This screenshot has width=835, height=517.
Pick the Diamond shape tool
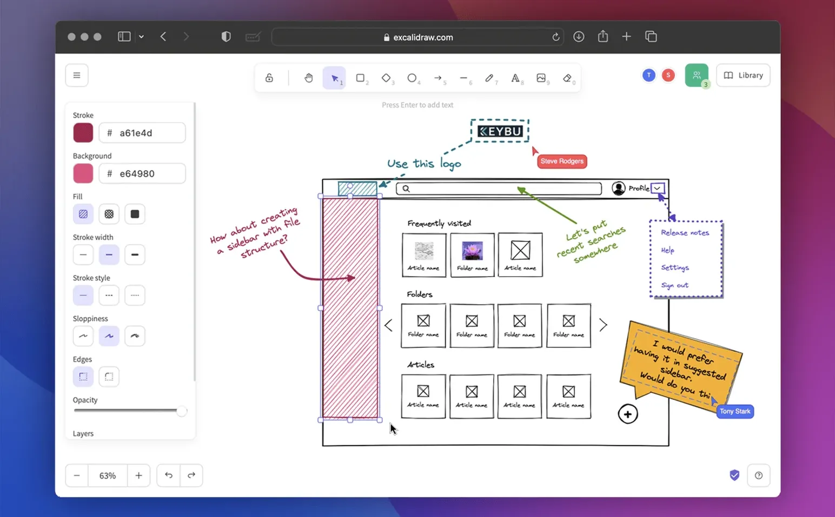point(386,78)
